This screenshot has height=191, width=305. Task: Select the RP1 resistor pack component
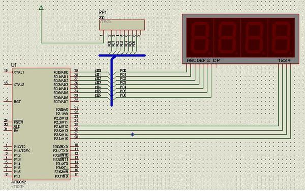click(122, 25)
